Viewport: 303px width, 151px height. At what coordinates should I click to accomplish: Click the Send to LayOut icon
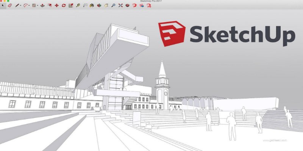(142, 6)
